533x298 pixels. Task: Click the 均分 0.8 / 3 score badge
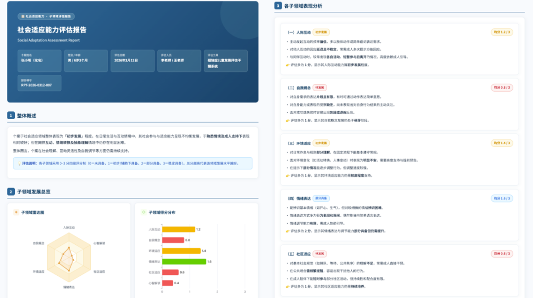coord(502,87)
